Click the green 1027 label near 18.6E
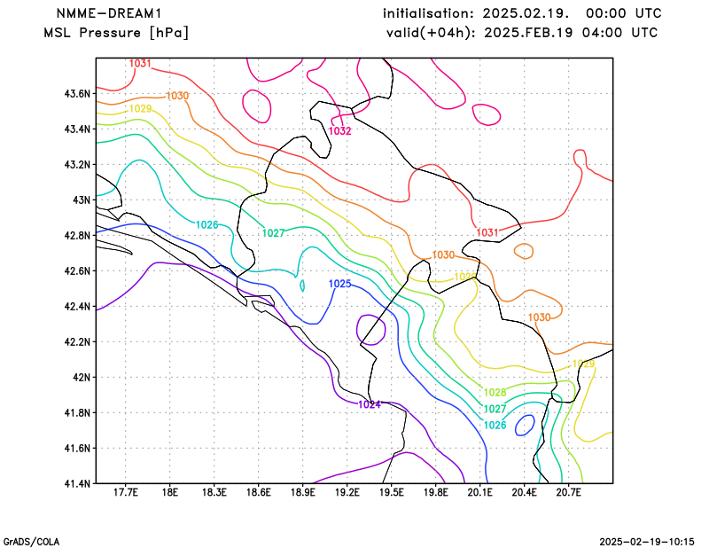Viewport: 709px width, 548px height. click(273, 233)
